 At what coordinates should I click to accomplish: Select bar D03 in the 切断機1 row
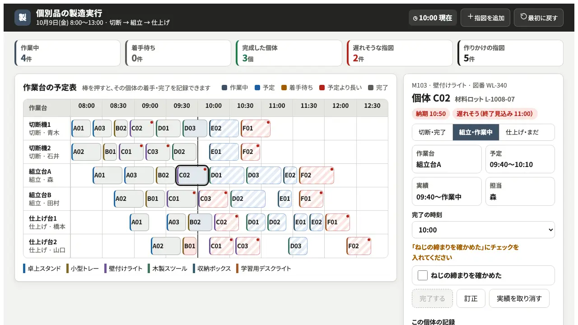pos(195,128)
